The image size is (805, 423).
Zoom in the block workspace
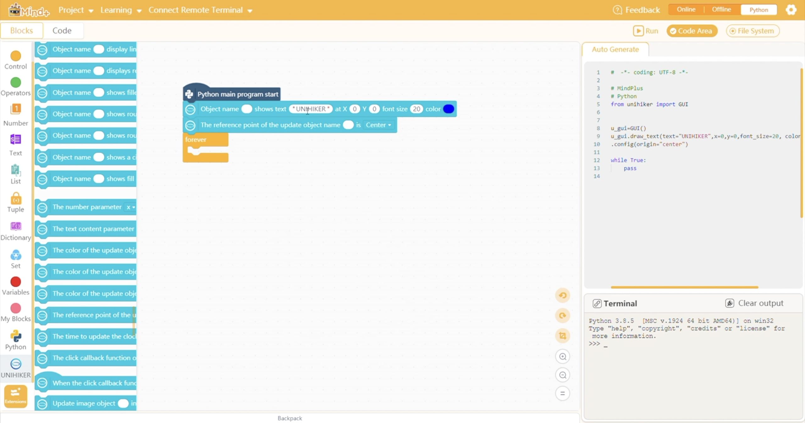tap(563, 356)
